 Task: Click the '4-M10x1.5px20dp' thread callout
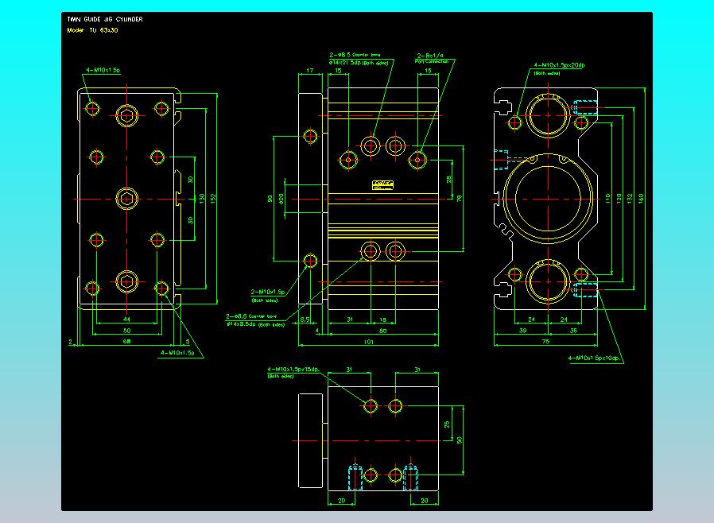(x=559, y=65)
